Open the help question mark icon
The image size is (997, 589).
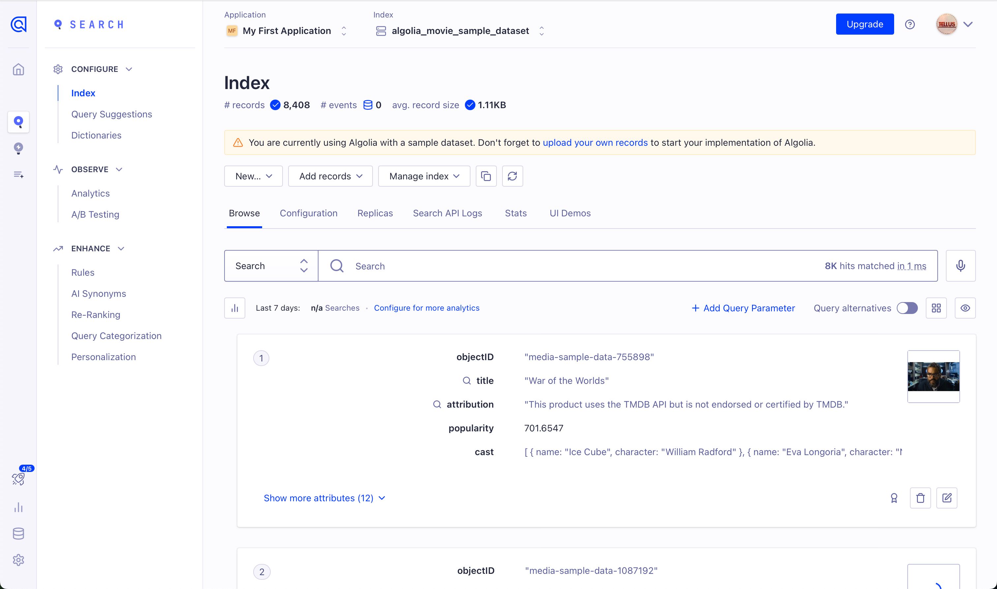tap(910, 24)
